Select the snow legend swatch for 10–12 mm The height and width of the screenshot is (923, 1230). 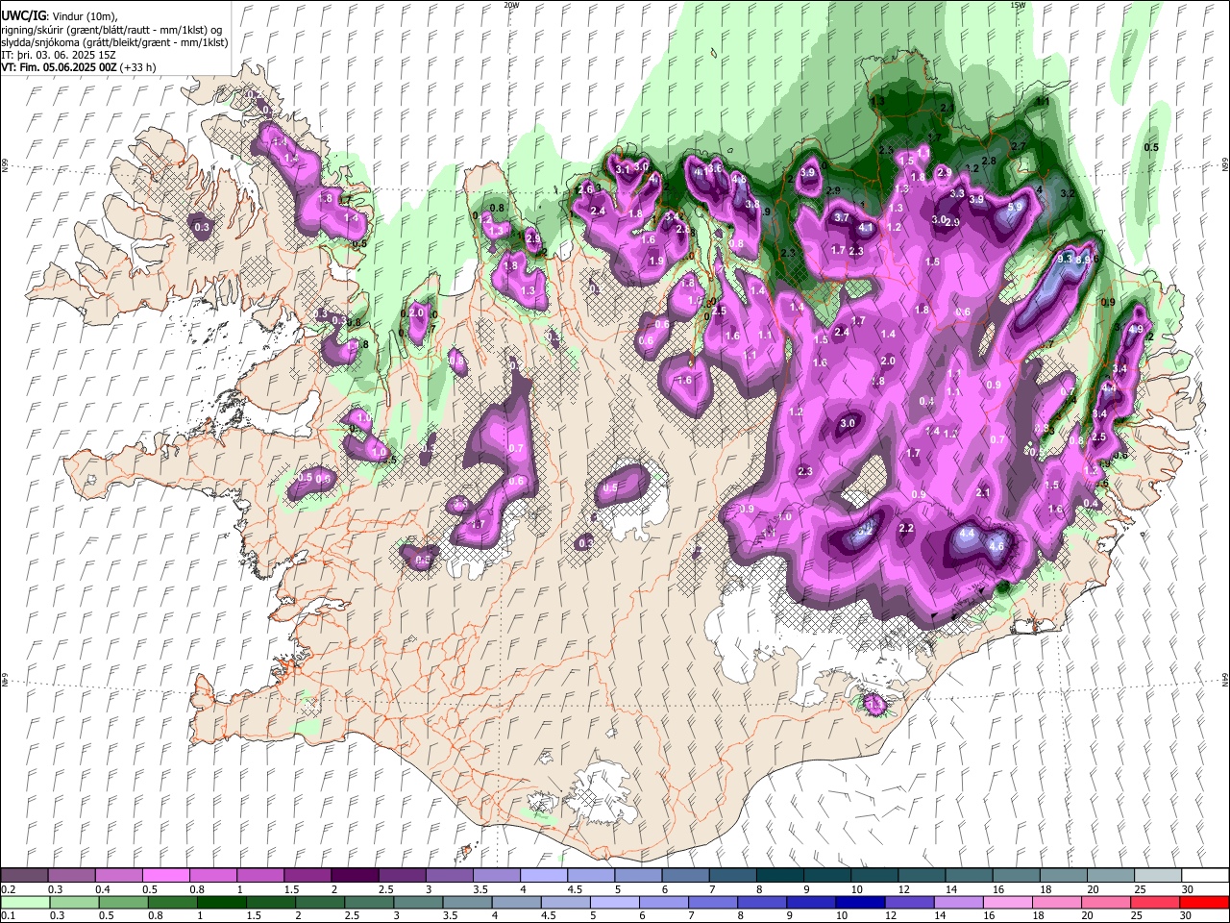(x=873, y=875)
